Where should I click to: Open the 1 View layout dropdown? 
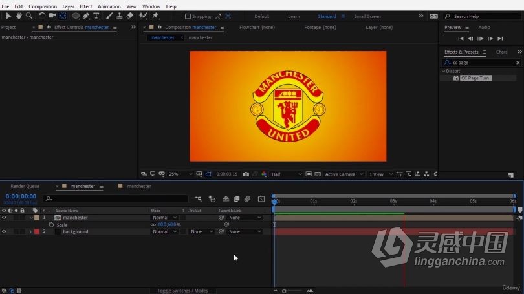(x=380, y=174)
